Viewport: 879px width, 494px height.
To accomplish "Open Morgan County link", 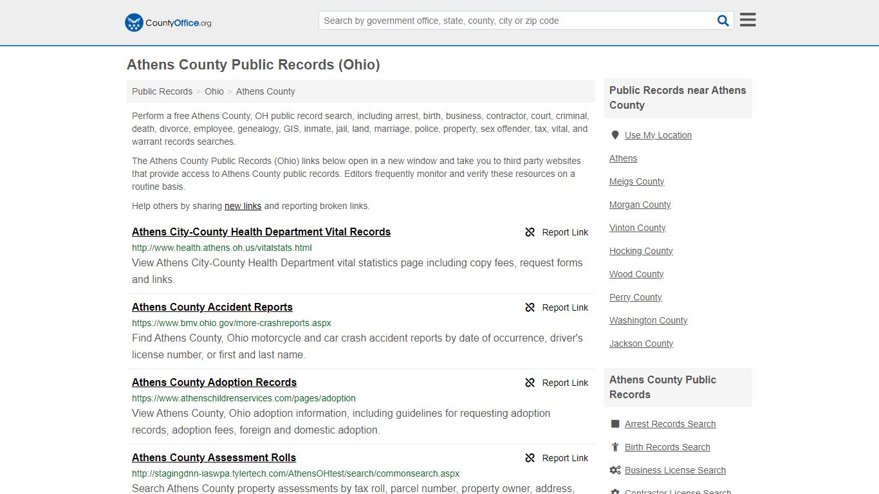I will [640, 205].
